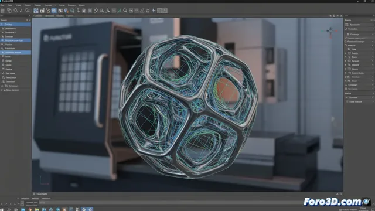This screenshot has height=211, width=375.
Task: Select the highlighted blue active toolbar icon
Action: 54,11
